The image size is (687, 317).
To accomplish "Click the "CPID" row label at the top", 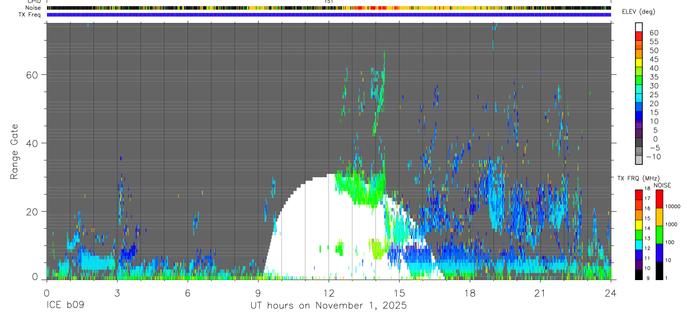I will pos(34,2).
